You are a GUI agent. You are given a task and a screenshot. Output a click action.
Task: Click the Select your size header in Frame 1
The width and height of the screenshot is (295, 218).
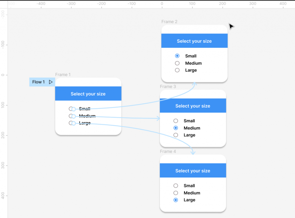[88, 94]
